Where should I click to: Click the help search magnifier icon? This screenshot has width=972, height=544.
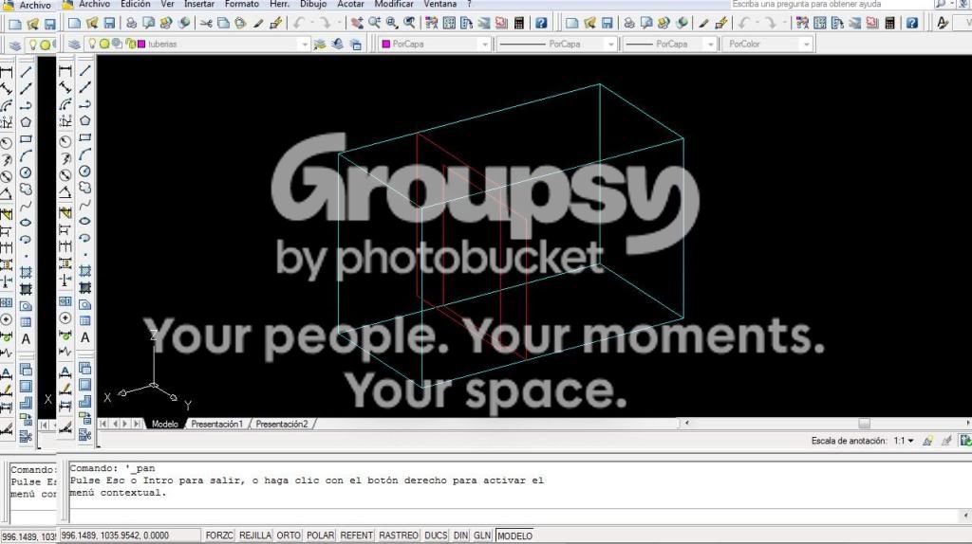click(941, 4)
